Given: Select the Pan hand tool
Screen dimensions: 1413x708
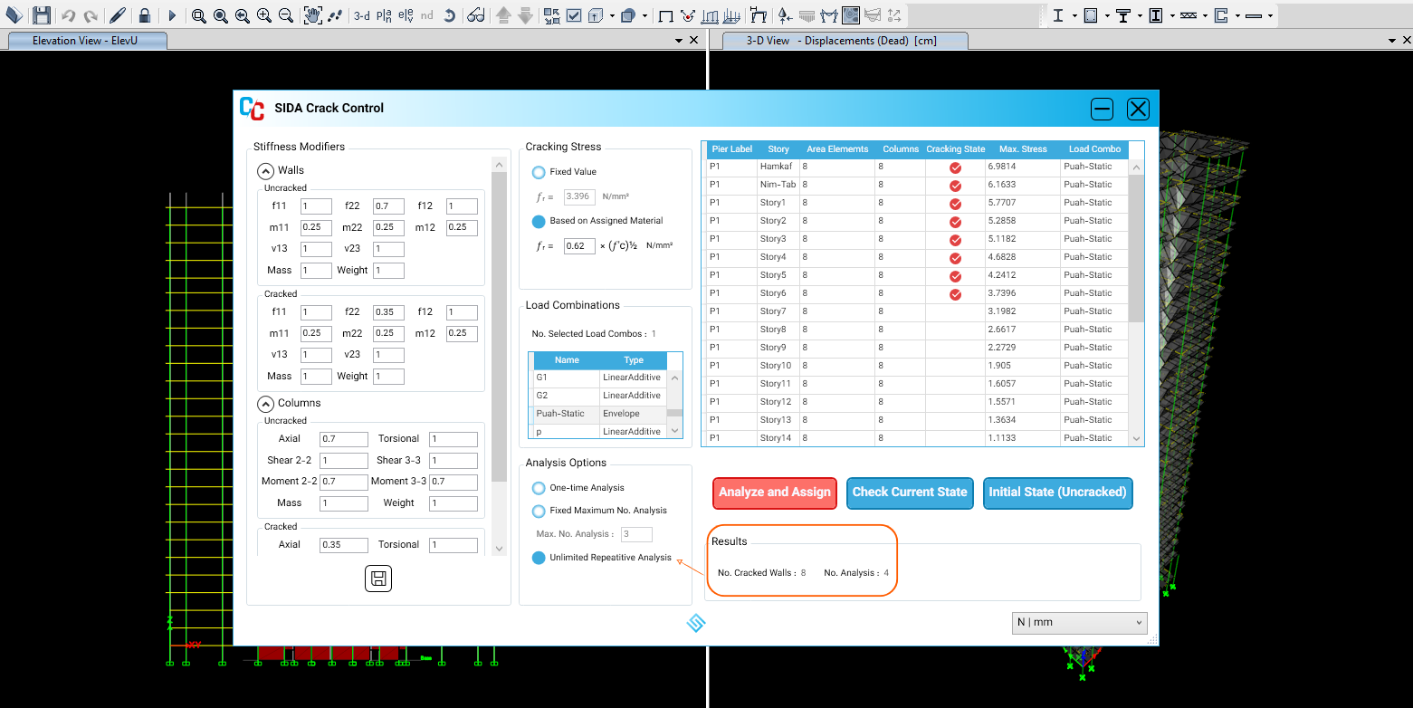Looking at the screenshot, I should (312, 15).
